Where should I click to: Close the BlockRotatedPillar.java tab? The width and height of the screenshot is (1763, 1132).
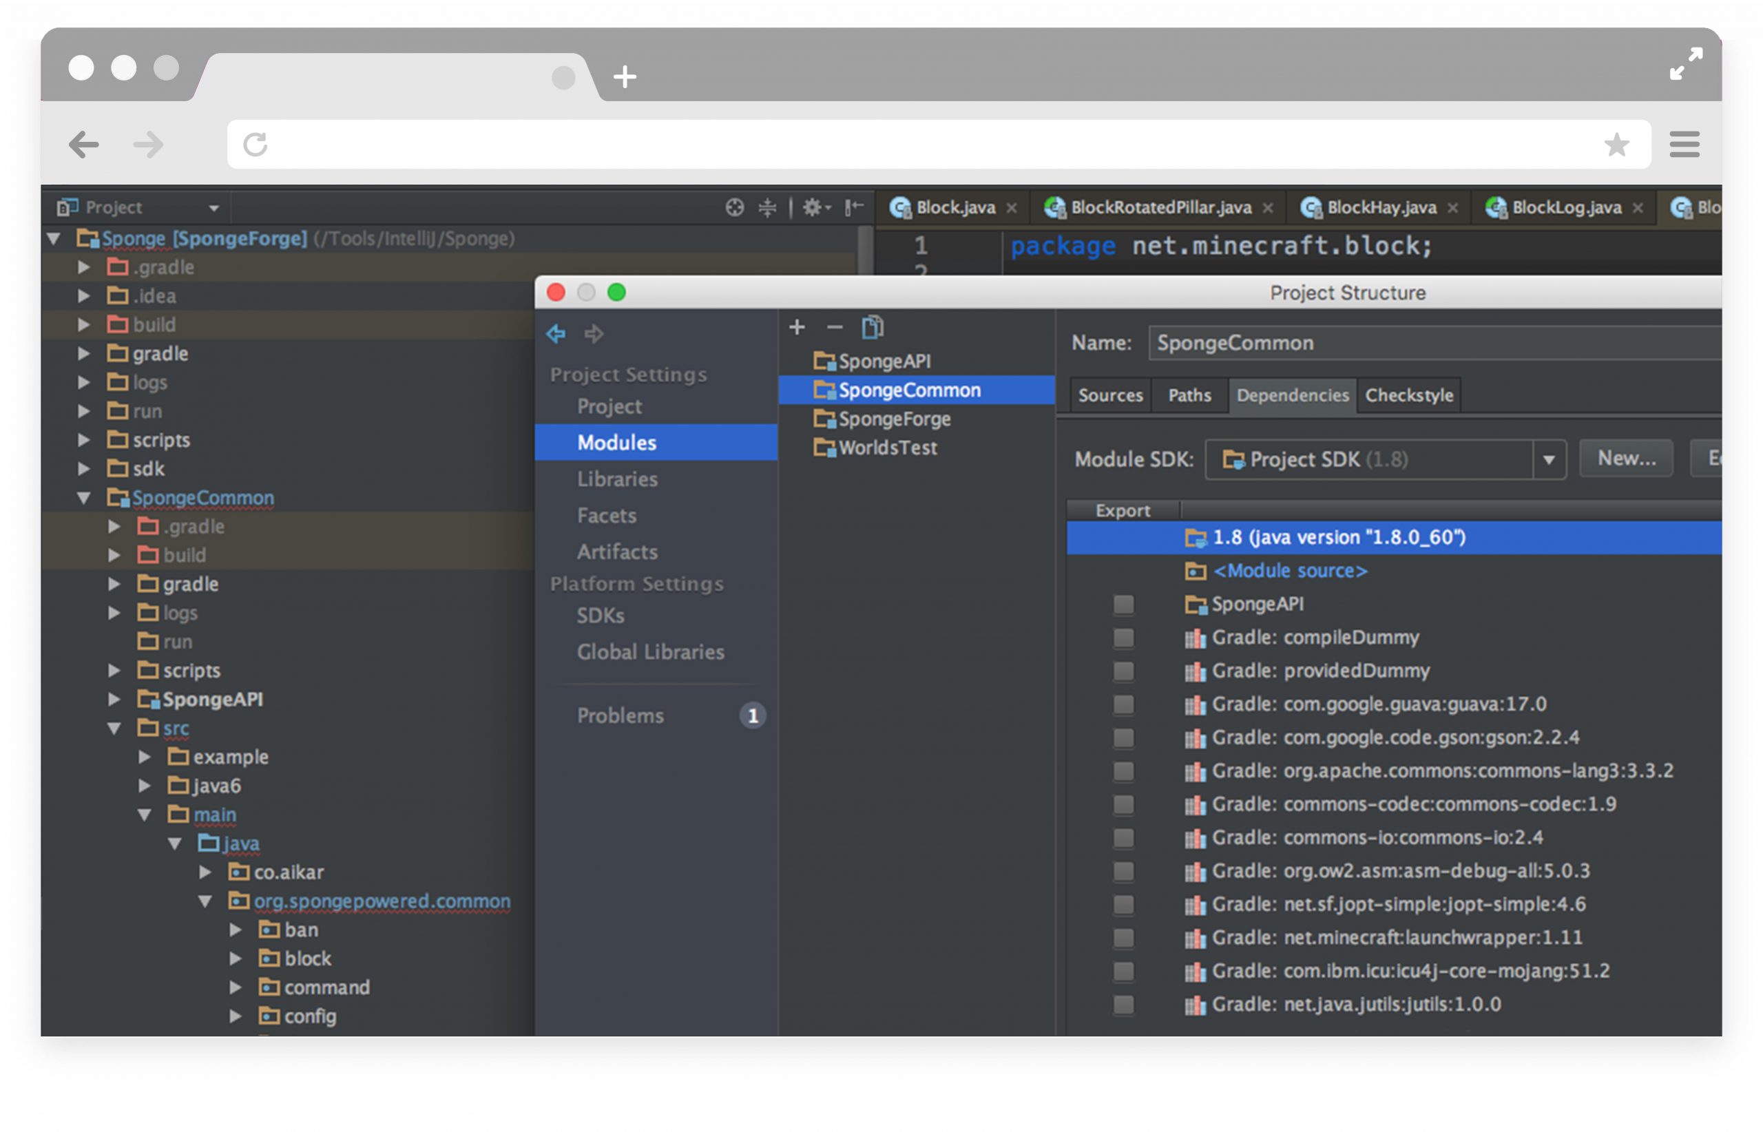(1269, 208)
